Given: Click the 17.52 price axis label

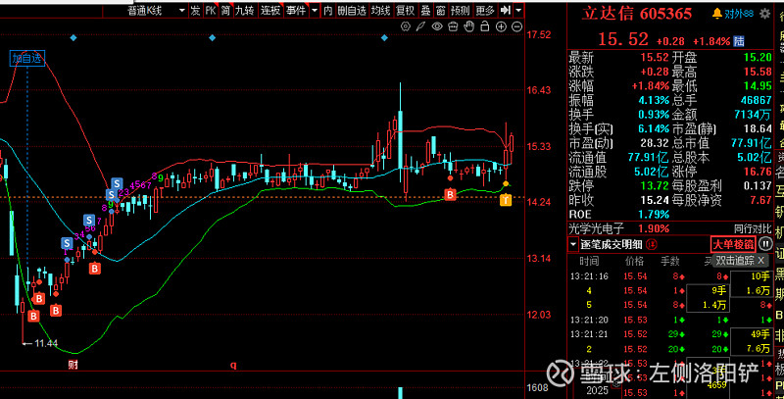Looking at the screenshot, I should [539, 34].
